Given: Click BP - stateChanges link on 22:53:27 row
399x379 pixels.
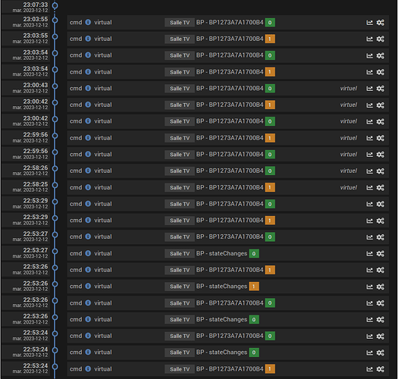Looking at the screenshot, I should (x=221, y=254).
